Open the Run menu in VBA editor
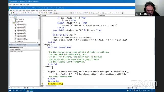The height and width of the screenshot is (92, 164). pyautogui.click(x=37, y=10)
